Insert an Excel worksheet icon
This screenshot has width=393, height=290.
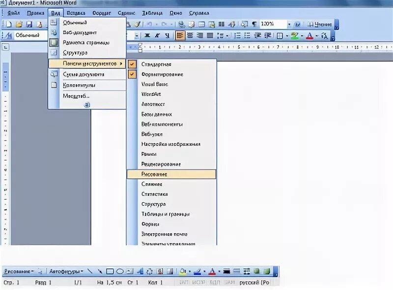(x=212, y=24)
